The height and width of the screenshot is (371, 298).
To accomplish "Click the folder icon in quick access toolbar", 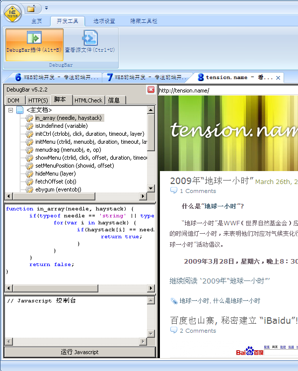I will [31, 8].
